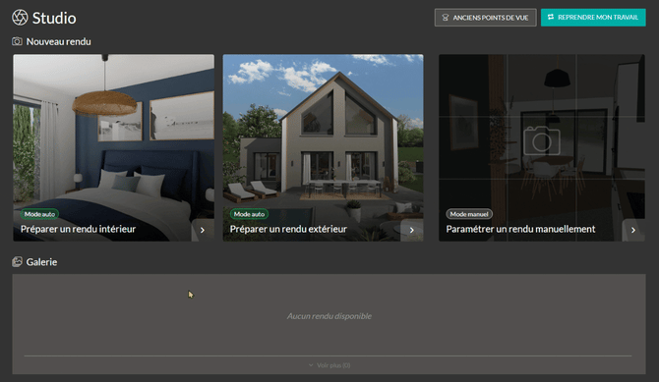Click the Aucun rendu disponible message

[x=329, y=316]
